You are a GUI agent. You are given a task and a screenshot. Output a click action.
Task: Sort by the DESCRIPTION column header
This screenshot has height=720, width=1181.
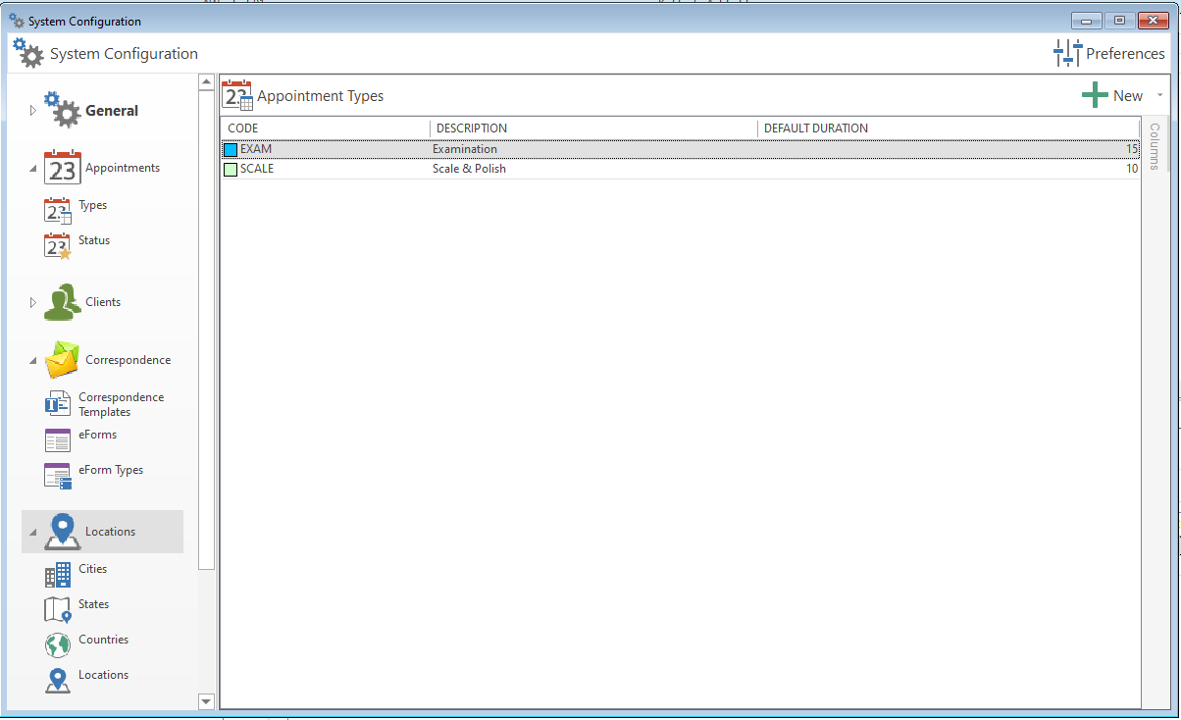pyautogui.click(x=472, y=129)
